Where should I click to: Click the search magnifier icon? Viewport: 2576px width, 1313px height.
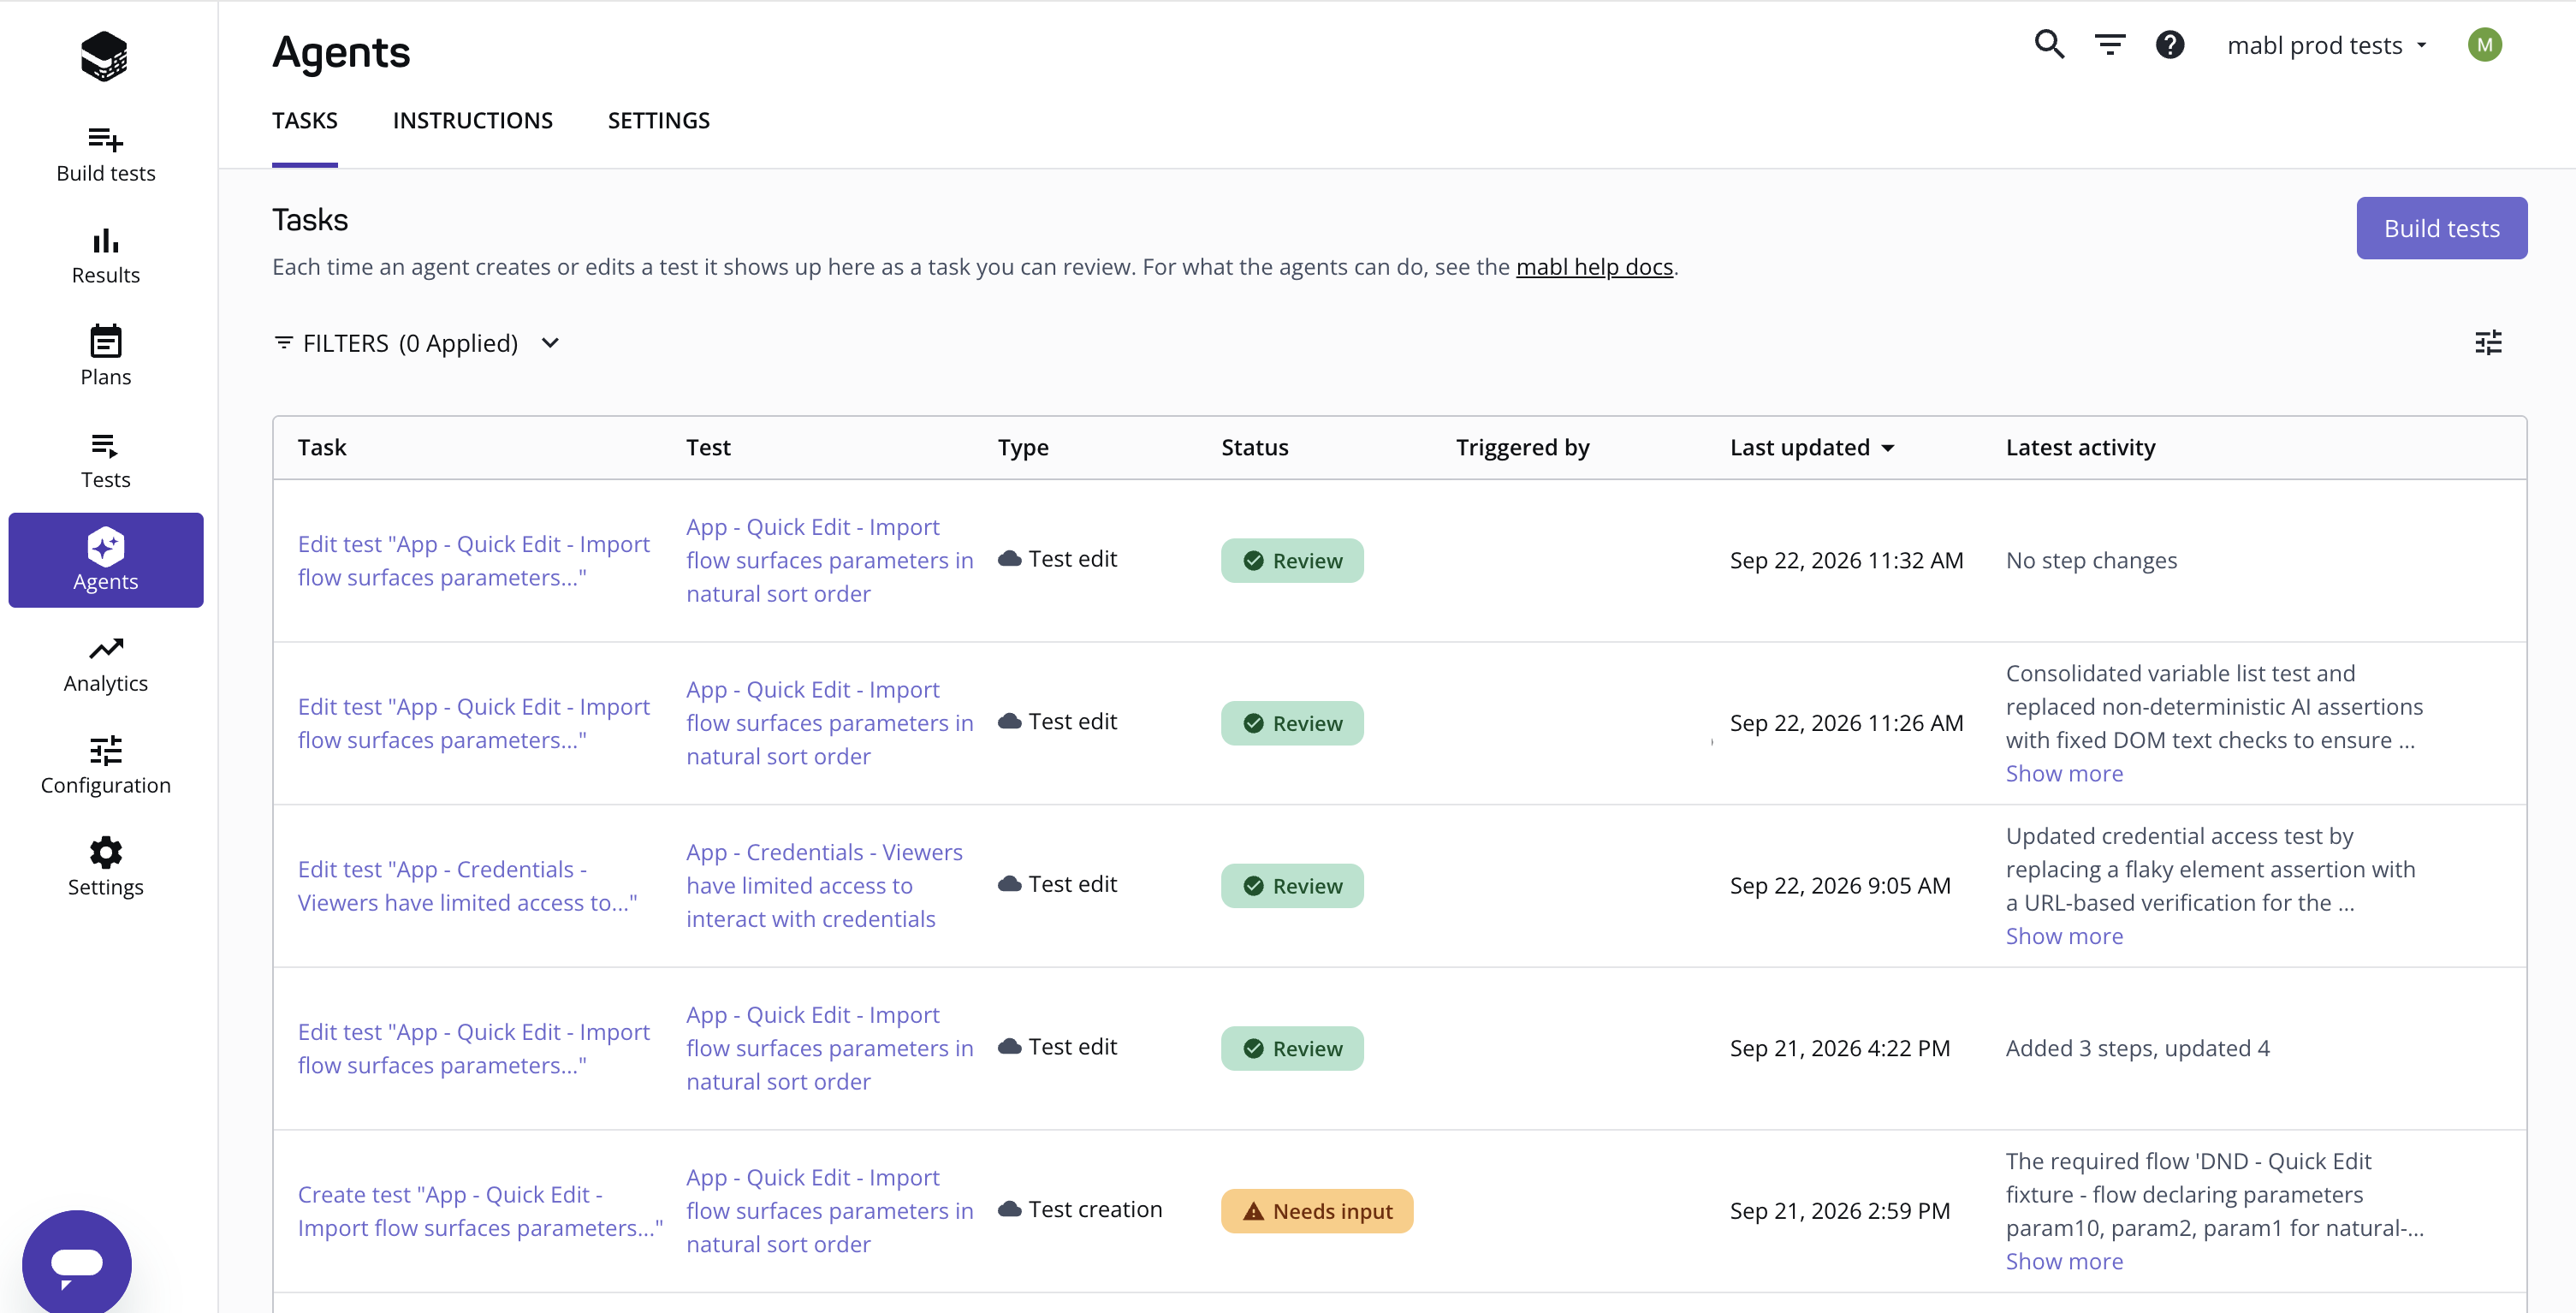[x=2049, y=45]
